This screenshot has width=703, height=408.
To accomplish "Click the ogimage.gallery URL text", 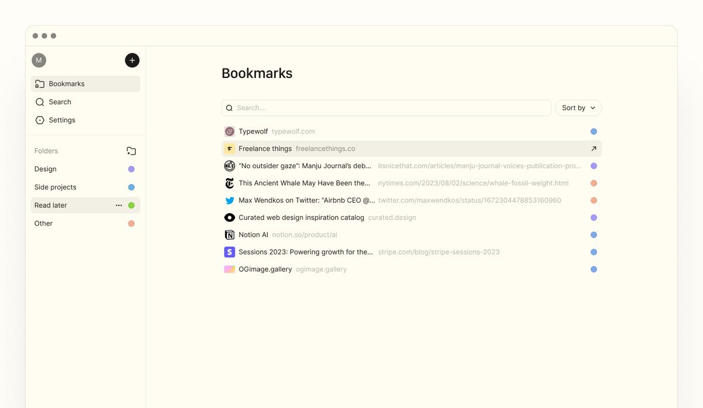I will pos(321,269).
